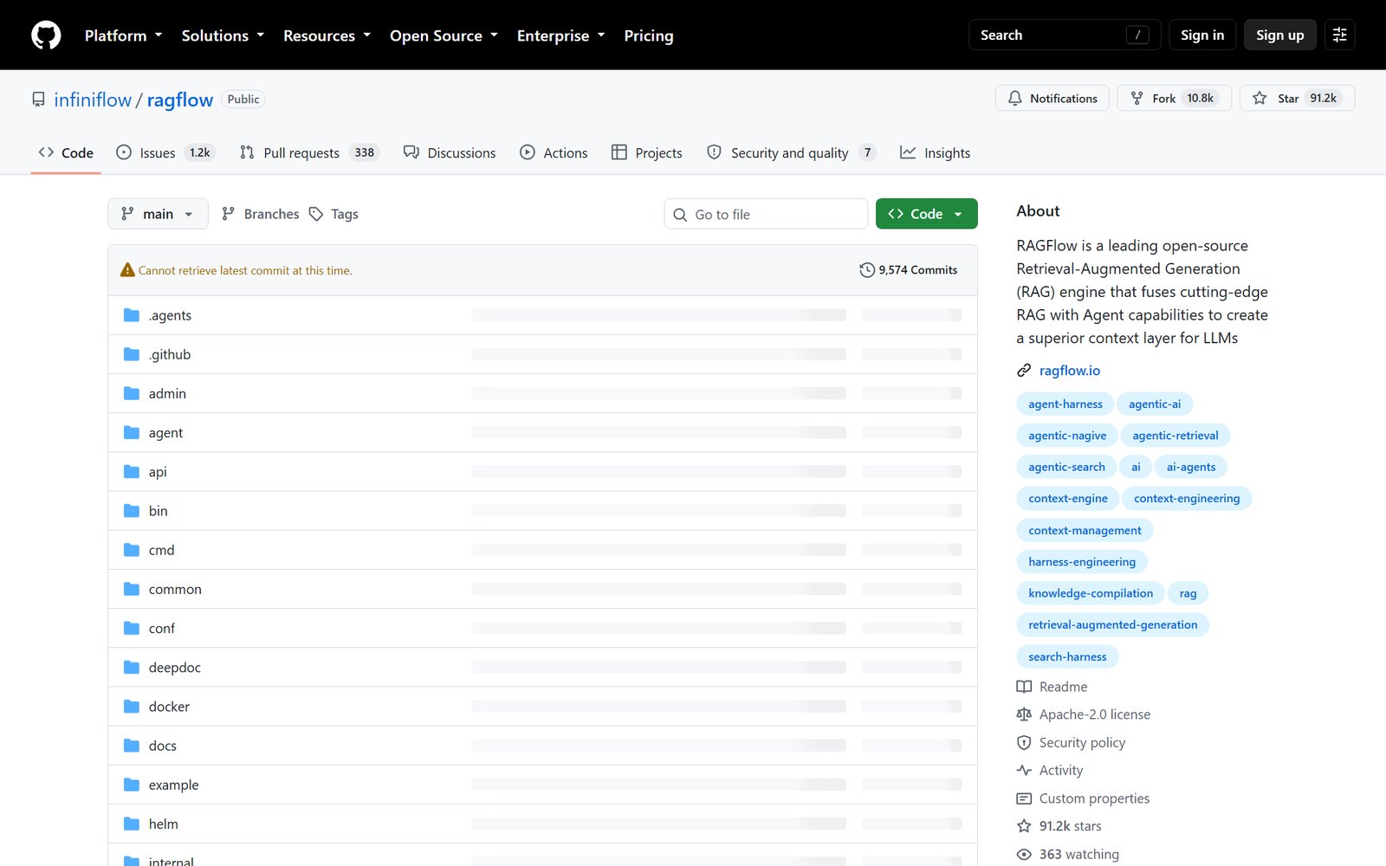The width and height of the screenshot is (1386, 866).
Task: Select the agent-harness topic tag
Action: [1065, 404]
